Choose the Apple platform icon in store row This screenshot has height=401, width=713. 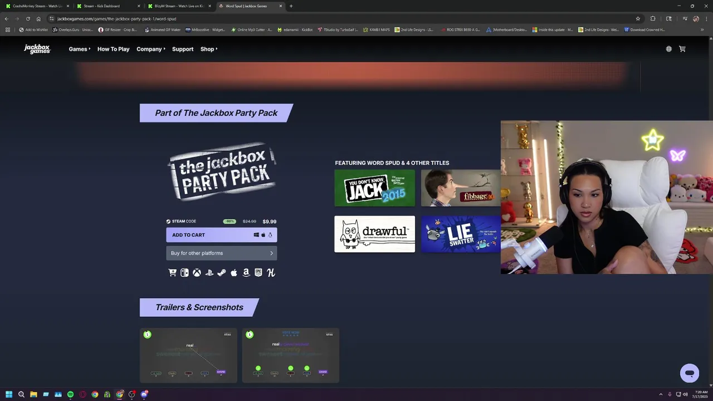234,273
